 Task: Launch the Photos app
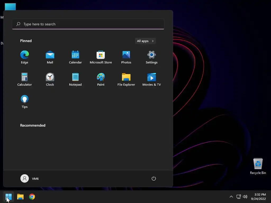pyautogui.click(x=126, y=57)
